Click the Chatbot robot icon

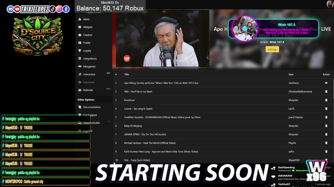point(80,35)
